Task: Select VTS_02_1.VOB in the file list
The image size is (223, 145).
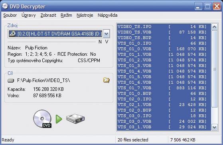Action: click(164, 105)
